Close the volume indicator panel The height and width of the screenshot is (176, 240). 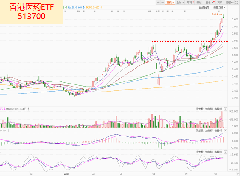[x=225, y=109]
